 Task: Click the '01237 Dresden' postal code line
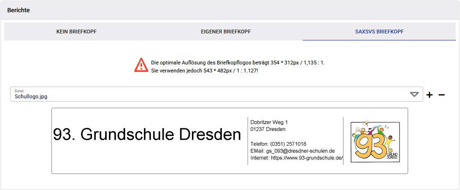tap(268, 129)
